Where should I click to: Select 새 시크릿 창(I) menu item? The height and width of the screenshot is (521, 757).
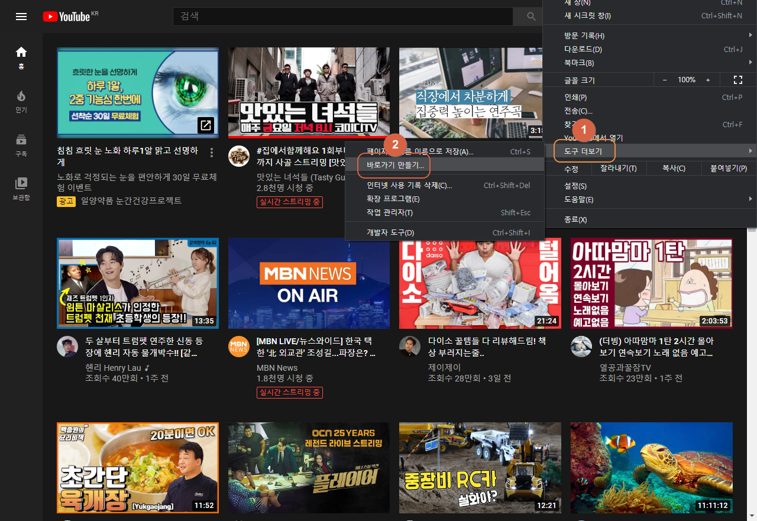(x=649, y=16)
